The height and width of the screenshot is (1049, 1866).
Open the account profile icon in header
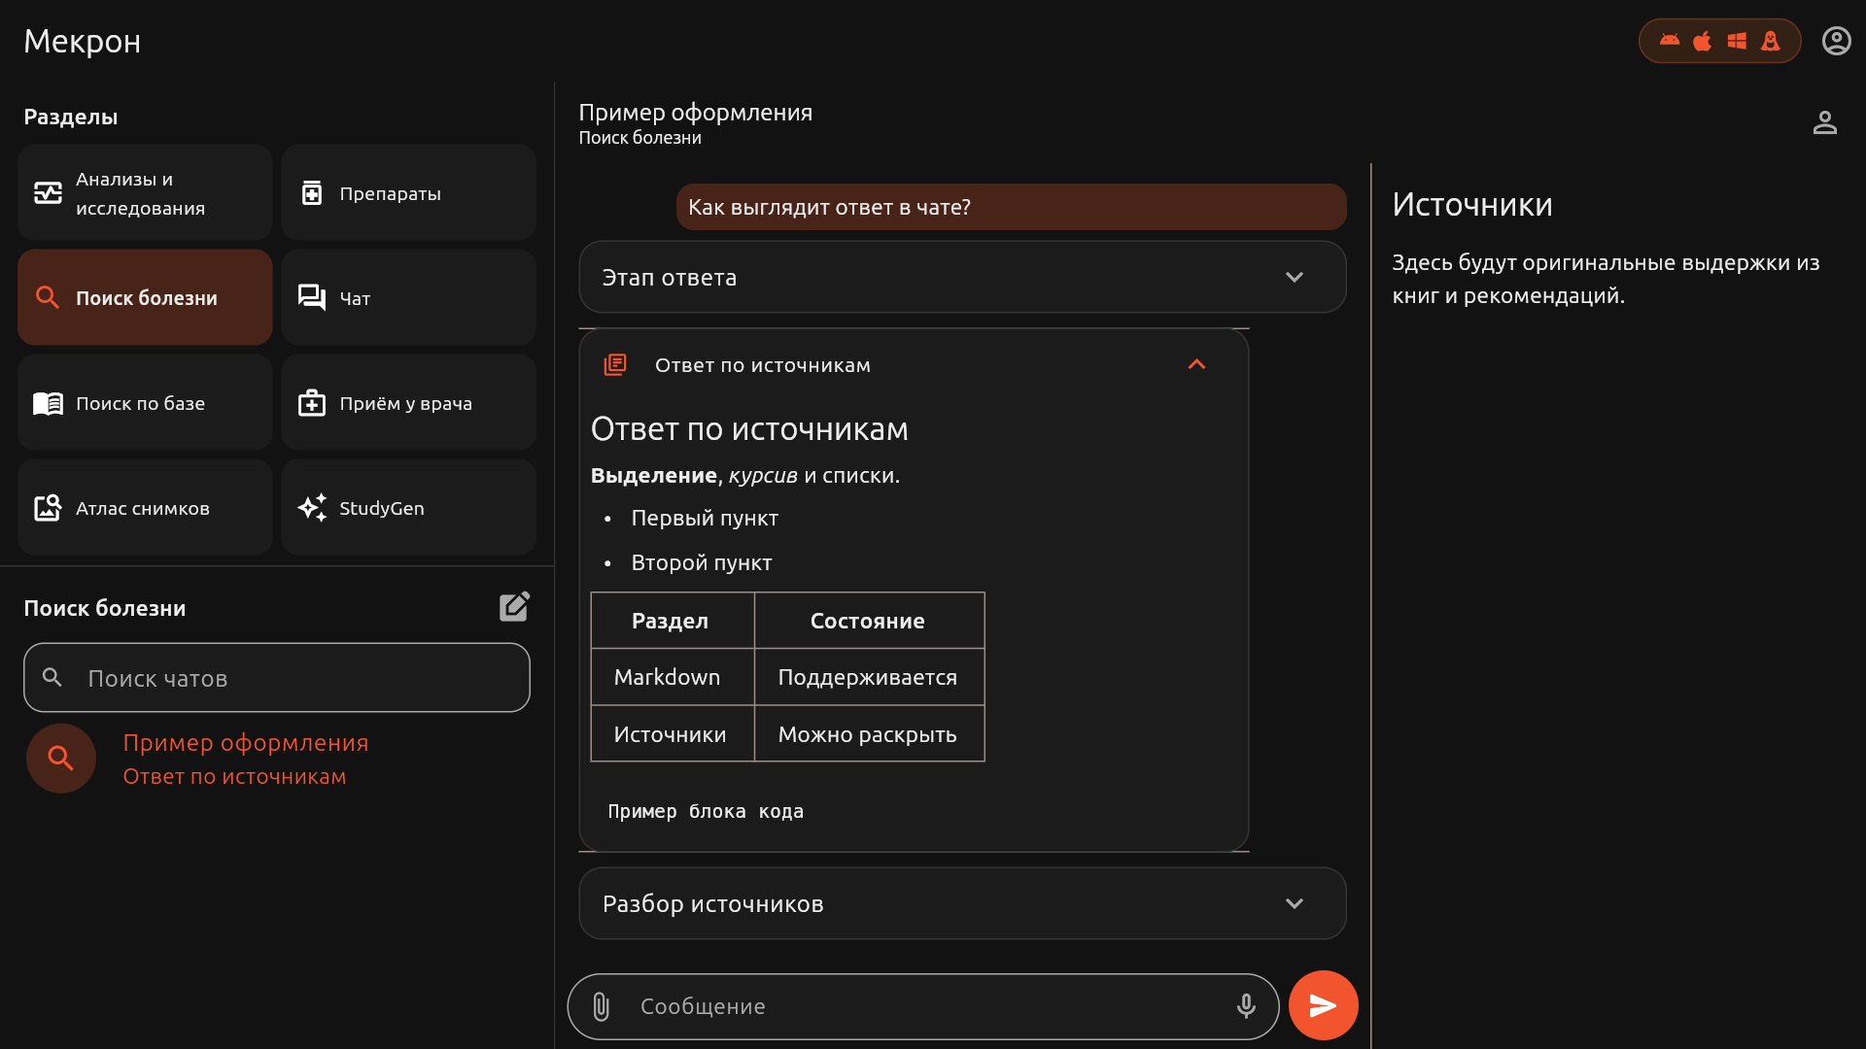[1836, 41]
